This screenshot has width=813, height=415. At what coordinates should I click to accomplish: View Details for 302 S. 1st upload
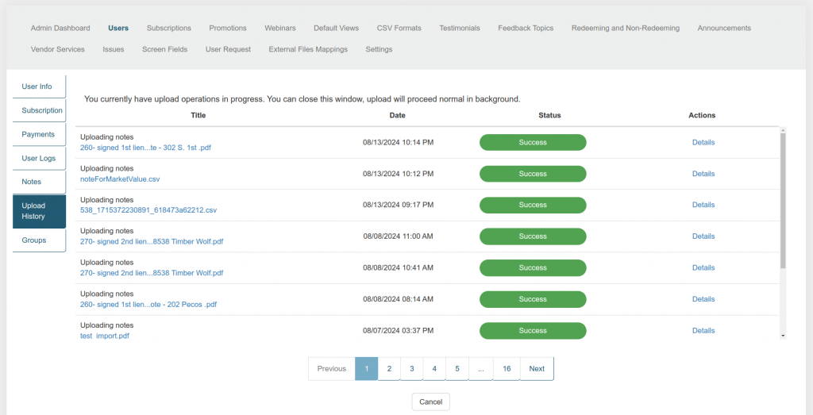coord(703,143)
